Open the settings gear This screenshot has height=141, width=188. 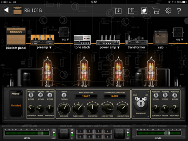[168, 11]
